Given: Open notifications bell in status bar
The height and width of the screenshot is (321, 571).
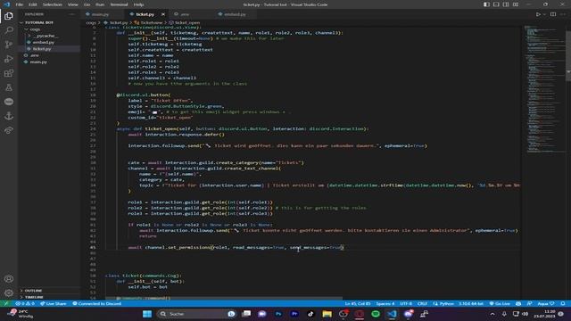Looking at the screenshot, I should (x=563, y=303).
